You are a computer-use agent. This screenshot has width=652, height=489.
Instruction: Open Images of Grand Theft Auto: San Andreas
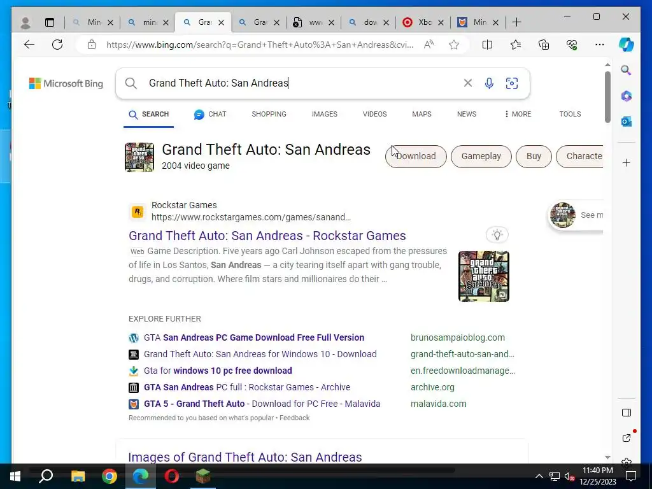pyautogui.click(x=245, y=457)
